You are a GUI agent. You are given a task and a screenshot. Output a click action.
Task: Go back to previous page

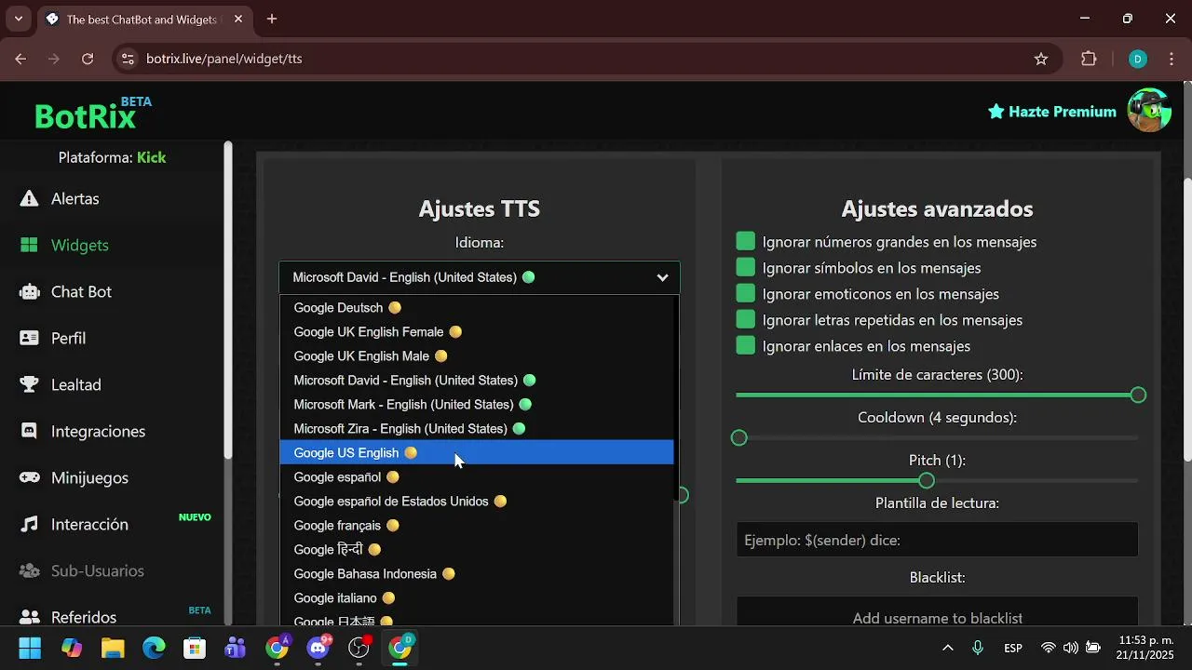(x=20, y=59)
